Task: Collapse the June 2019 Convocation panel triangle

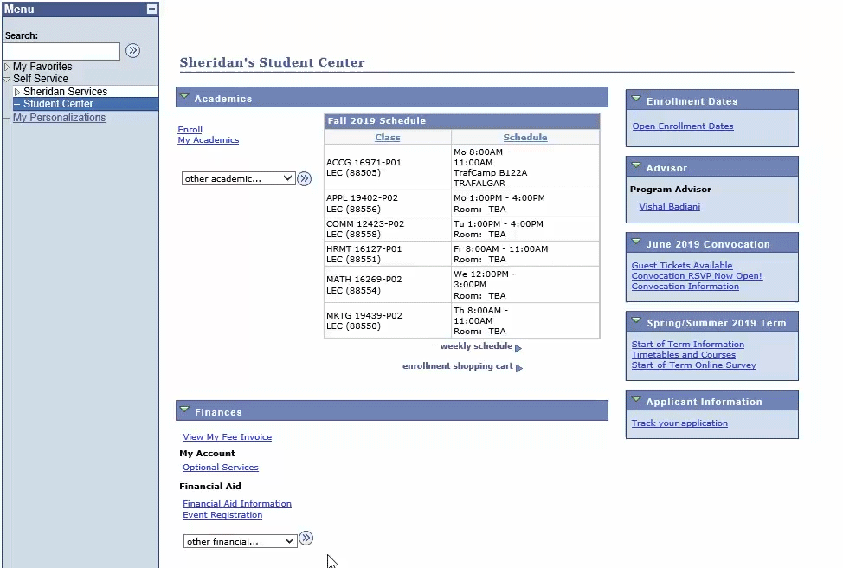Action: point(636,242)
